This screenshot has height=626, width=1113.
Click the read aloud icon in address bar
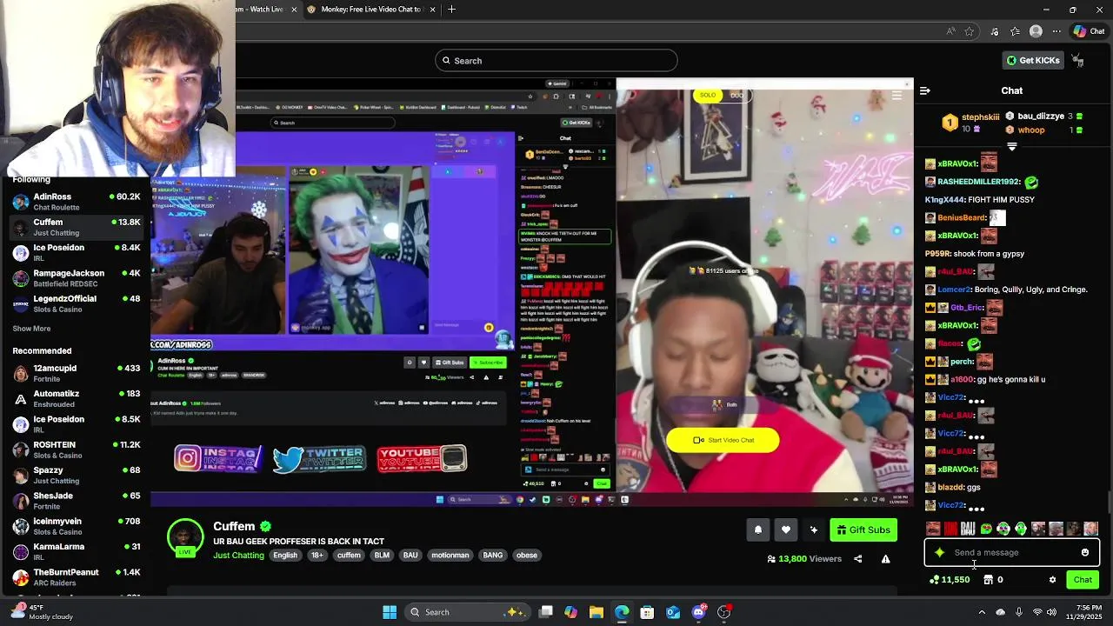pos(951,31)
